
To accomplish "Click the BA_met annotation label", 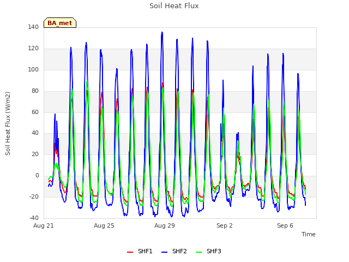I will pyautogui.click(x=60, y=23).
